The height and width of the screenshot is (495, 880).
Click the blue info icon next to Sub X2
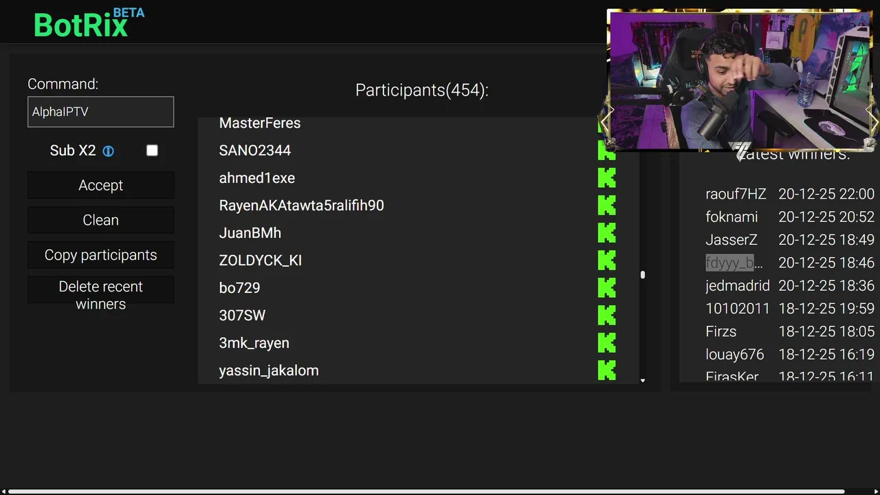(x=108, y=151)
